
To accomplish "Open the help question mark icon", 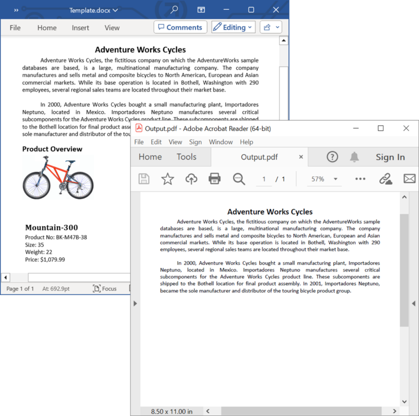I will (332, 157).
